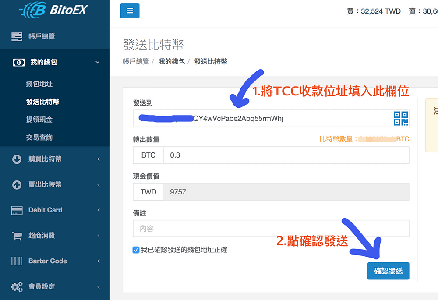The image size is (438, 300).
Task: Click the 超商消費 shopping cart icon
Action: [x=17, y=236]
